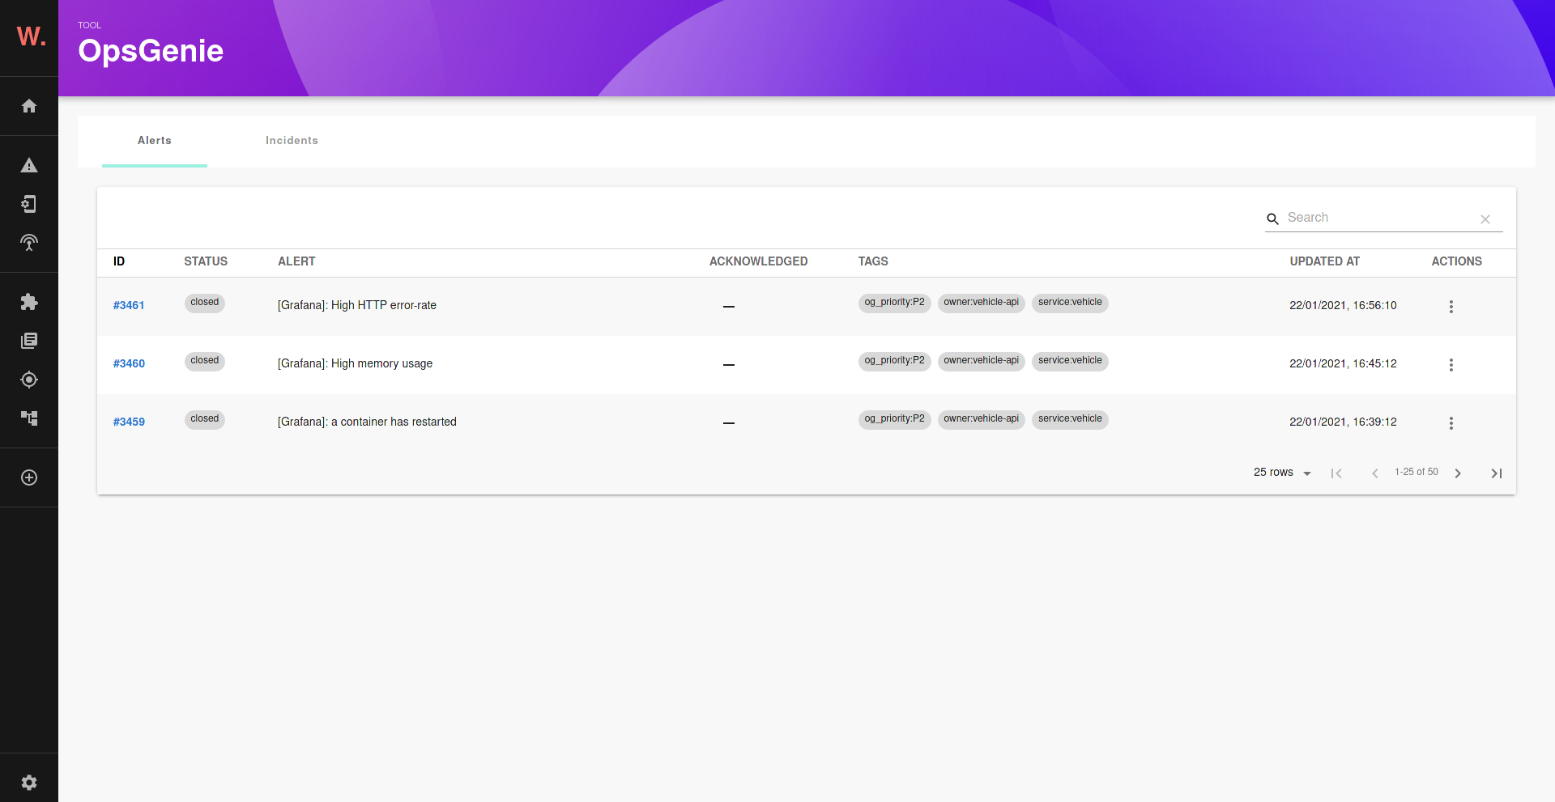Viewport: 1555px width, 802px height.
Task: Click the target radar sidebar icon
Action: point(29,380)
